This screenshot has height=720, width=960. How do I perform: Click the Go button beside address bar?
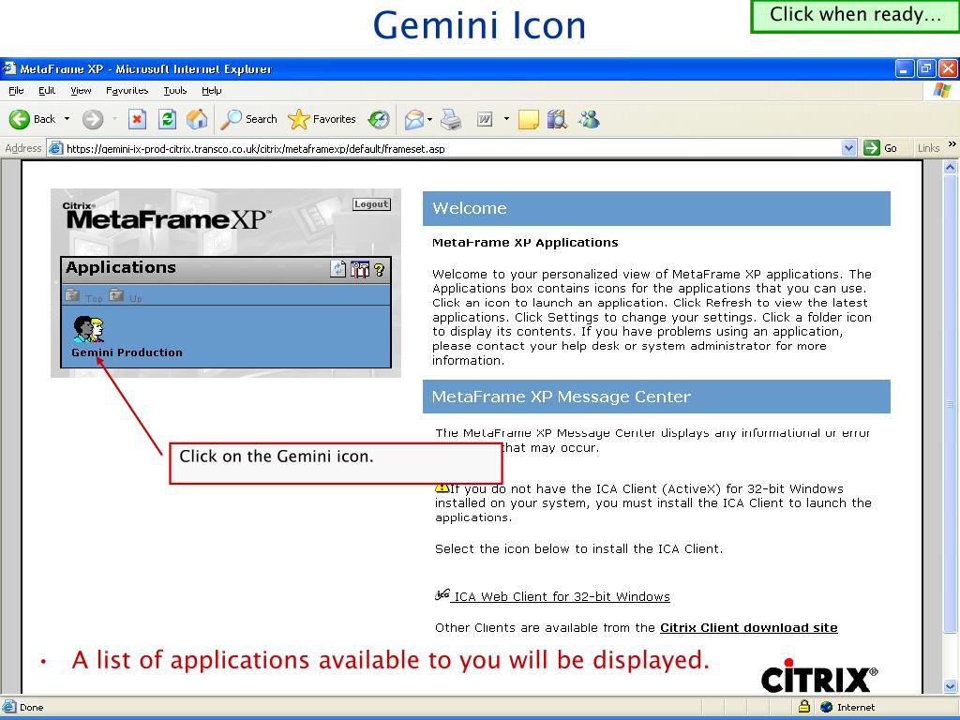[x=880, y=147]
